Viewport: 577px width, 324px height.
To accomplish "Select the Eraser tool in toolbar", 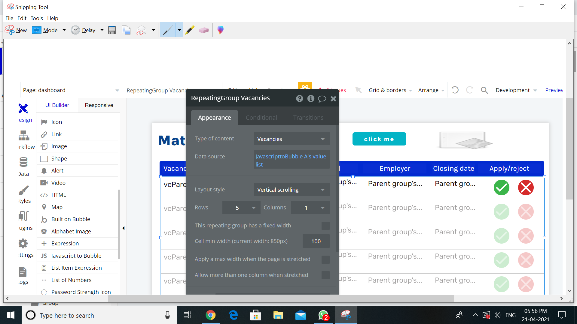I will pos(203,30).
